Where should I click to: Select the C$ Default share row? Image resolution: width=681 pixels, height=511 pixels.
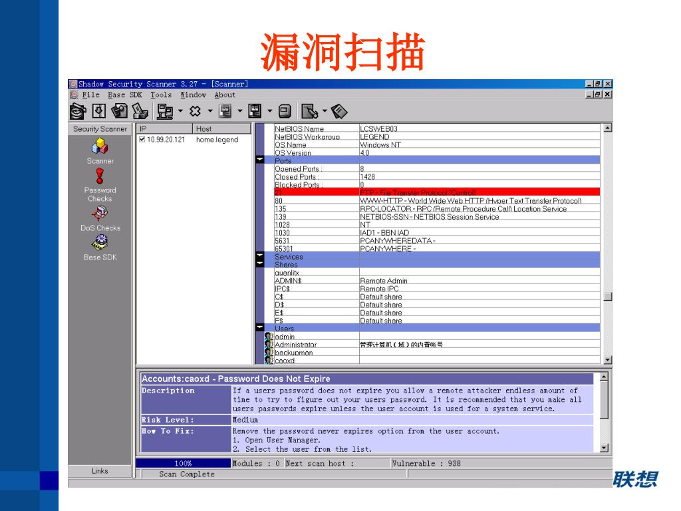(437, 296)
